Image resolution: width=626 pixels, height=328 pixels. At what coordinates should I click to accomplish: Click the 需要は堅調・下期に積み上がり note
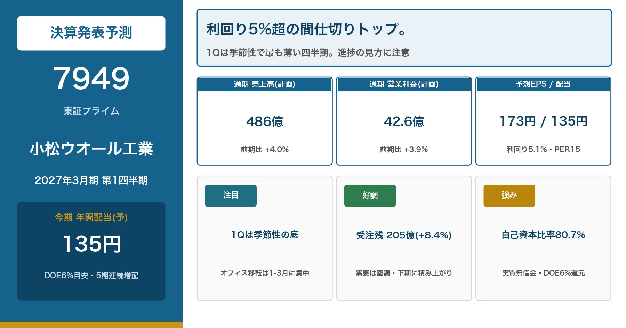[x=404, y=273]
